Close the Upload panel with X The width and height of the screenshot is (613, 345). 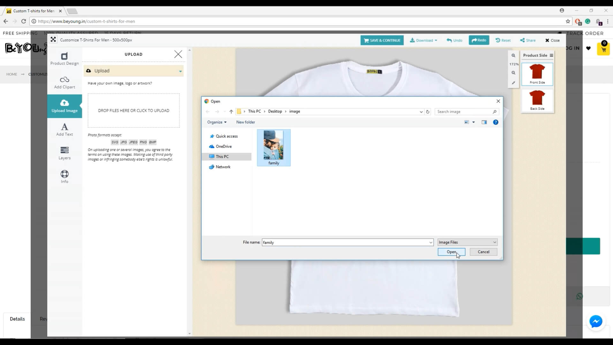[x=178, y=54]
